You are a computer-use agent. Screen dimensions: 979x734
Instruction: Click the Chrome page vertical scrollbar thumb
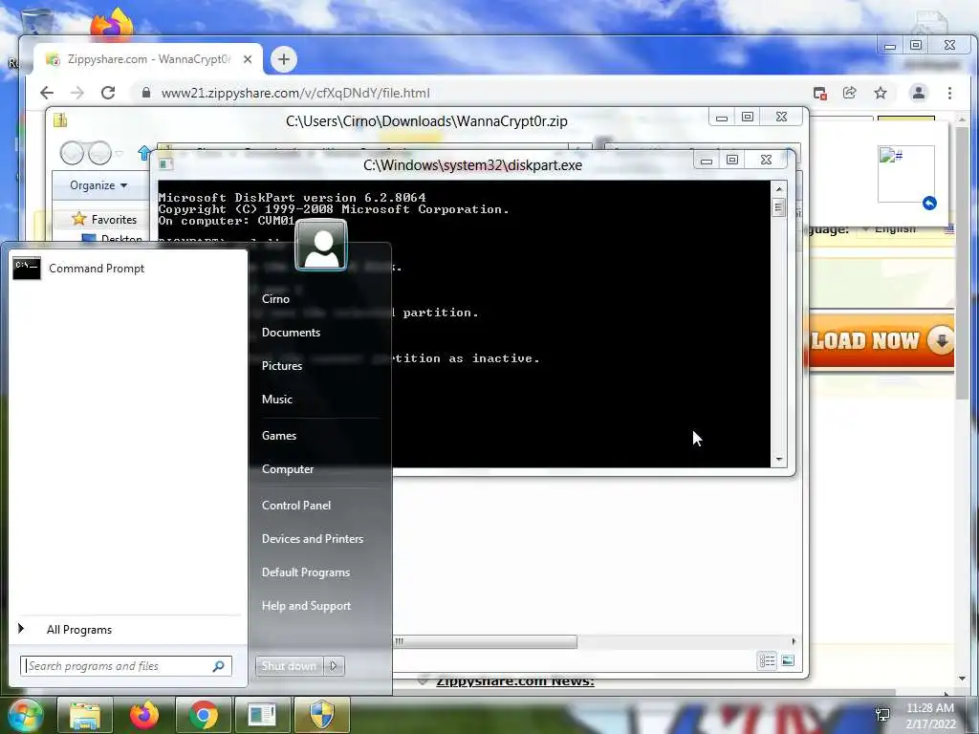point(962,262)
